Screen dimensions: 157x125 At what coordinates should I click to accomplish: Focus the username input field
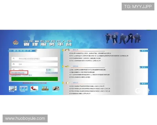coord(34,59)
